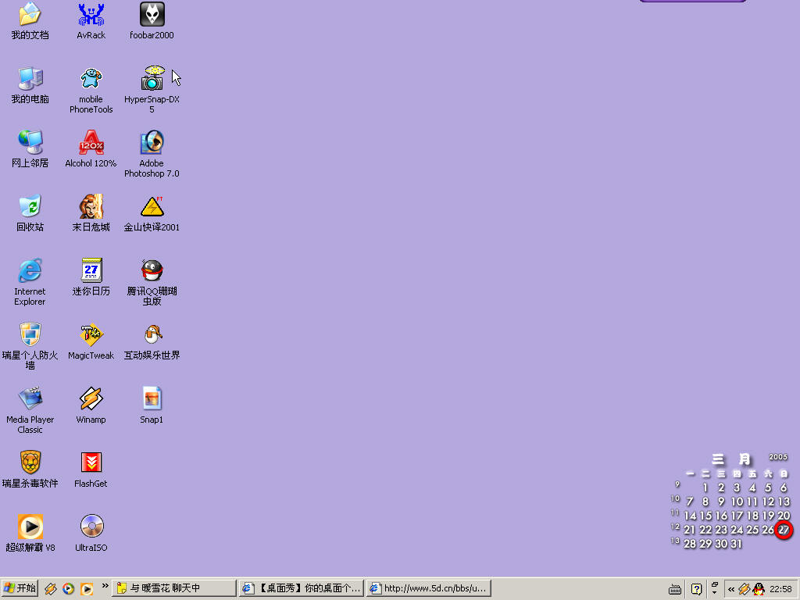Open Winamp from the desktop

click(x=91, y=398)
